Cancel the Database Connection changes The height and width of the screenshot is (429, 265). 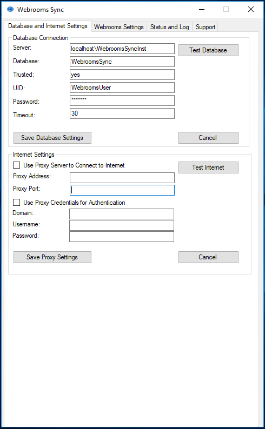point(208,138)
